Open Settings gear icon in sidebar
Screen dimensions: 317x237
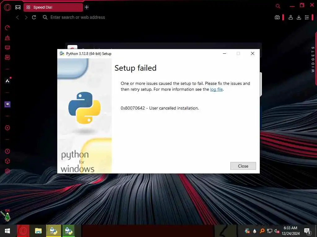pos(7,171)
